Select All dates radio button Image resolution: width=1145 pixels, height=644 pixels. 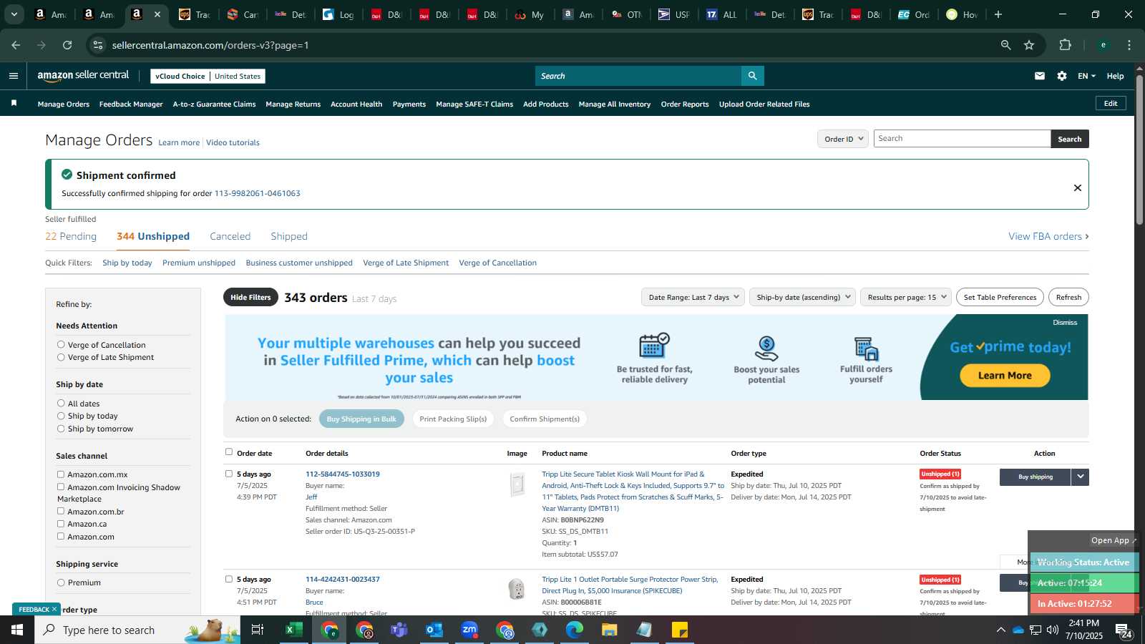coord(61,403)
